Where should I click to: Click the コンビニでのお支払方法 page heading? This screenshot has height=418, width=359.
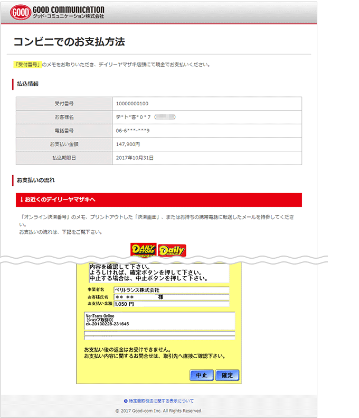coord(69,41)
